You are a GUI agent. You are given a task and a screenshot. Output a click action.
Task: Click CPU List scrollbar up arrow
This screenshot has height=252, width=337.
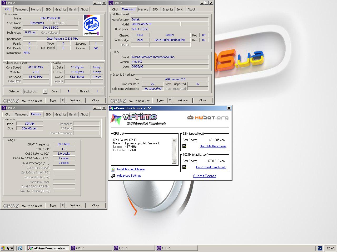(x=174, y=140)
